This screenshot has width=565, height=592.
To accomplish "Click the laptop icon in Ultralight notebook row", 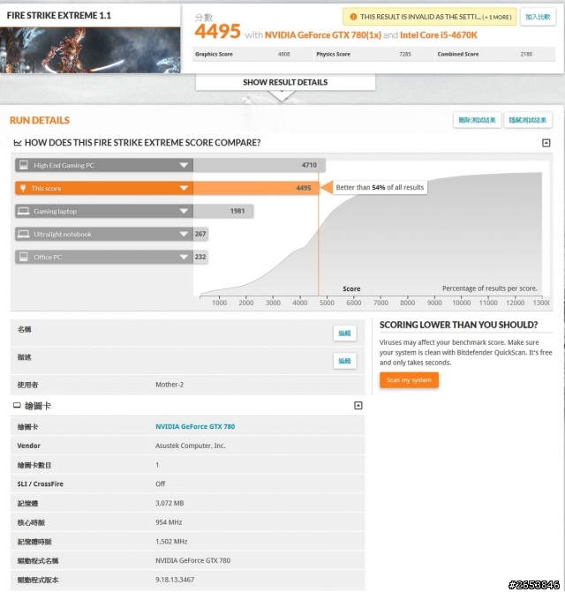I will click(24, 234).
